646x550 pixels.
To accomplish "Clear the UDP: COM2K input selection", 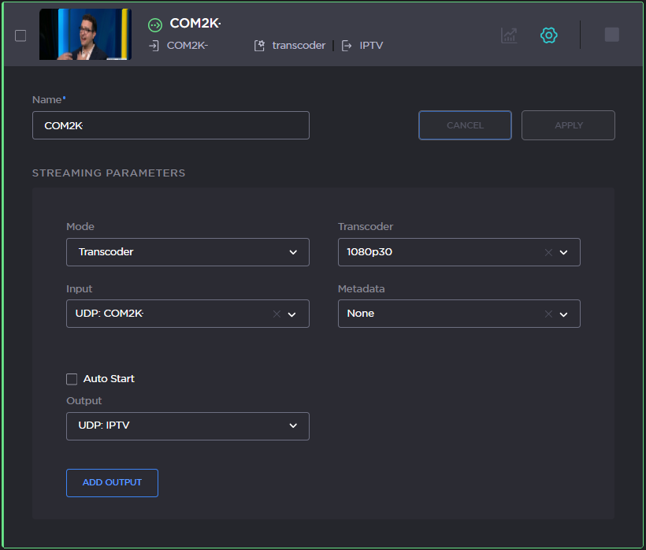I will tap(277, 314).
